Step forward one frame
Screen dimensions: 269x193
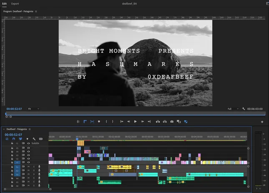click(142, 122)
